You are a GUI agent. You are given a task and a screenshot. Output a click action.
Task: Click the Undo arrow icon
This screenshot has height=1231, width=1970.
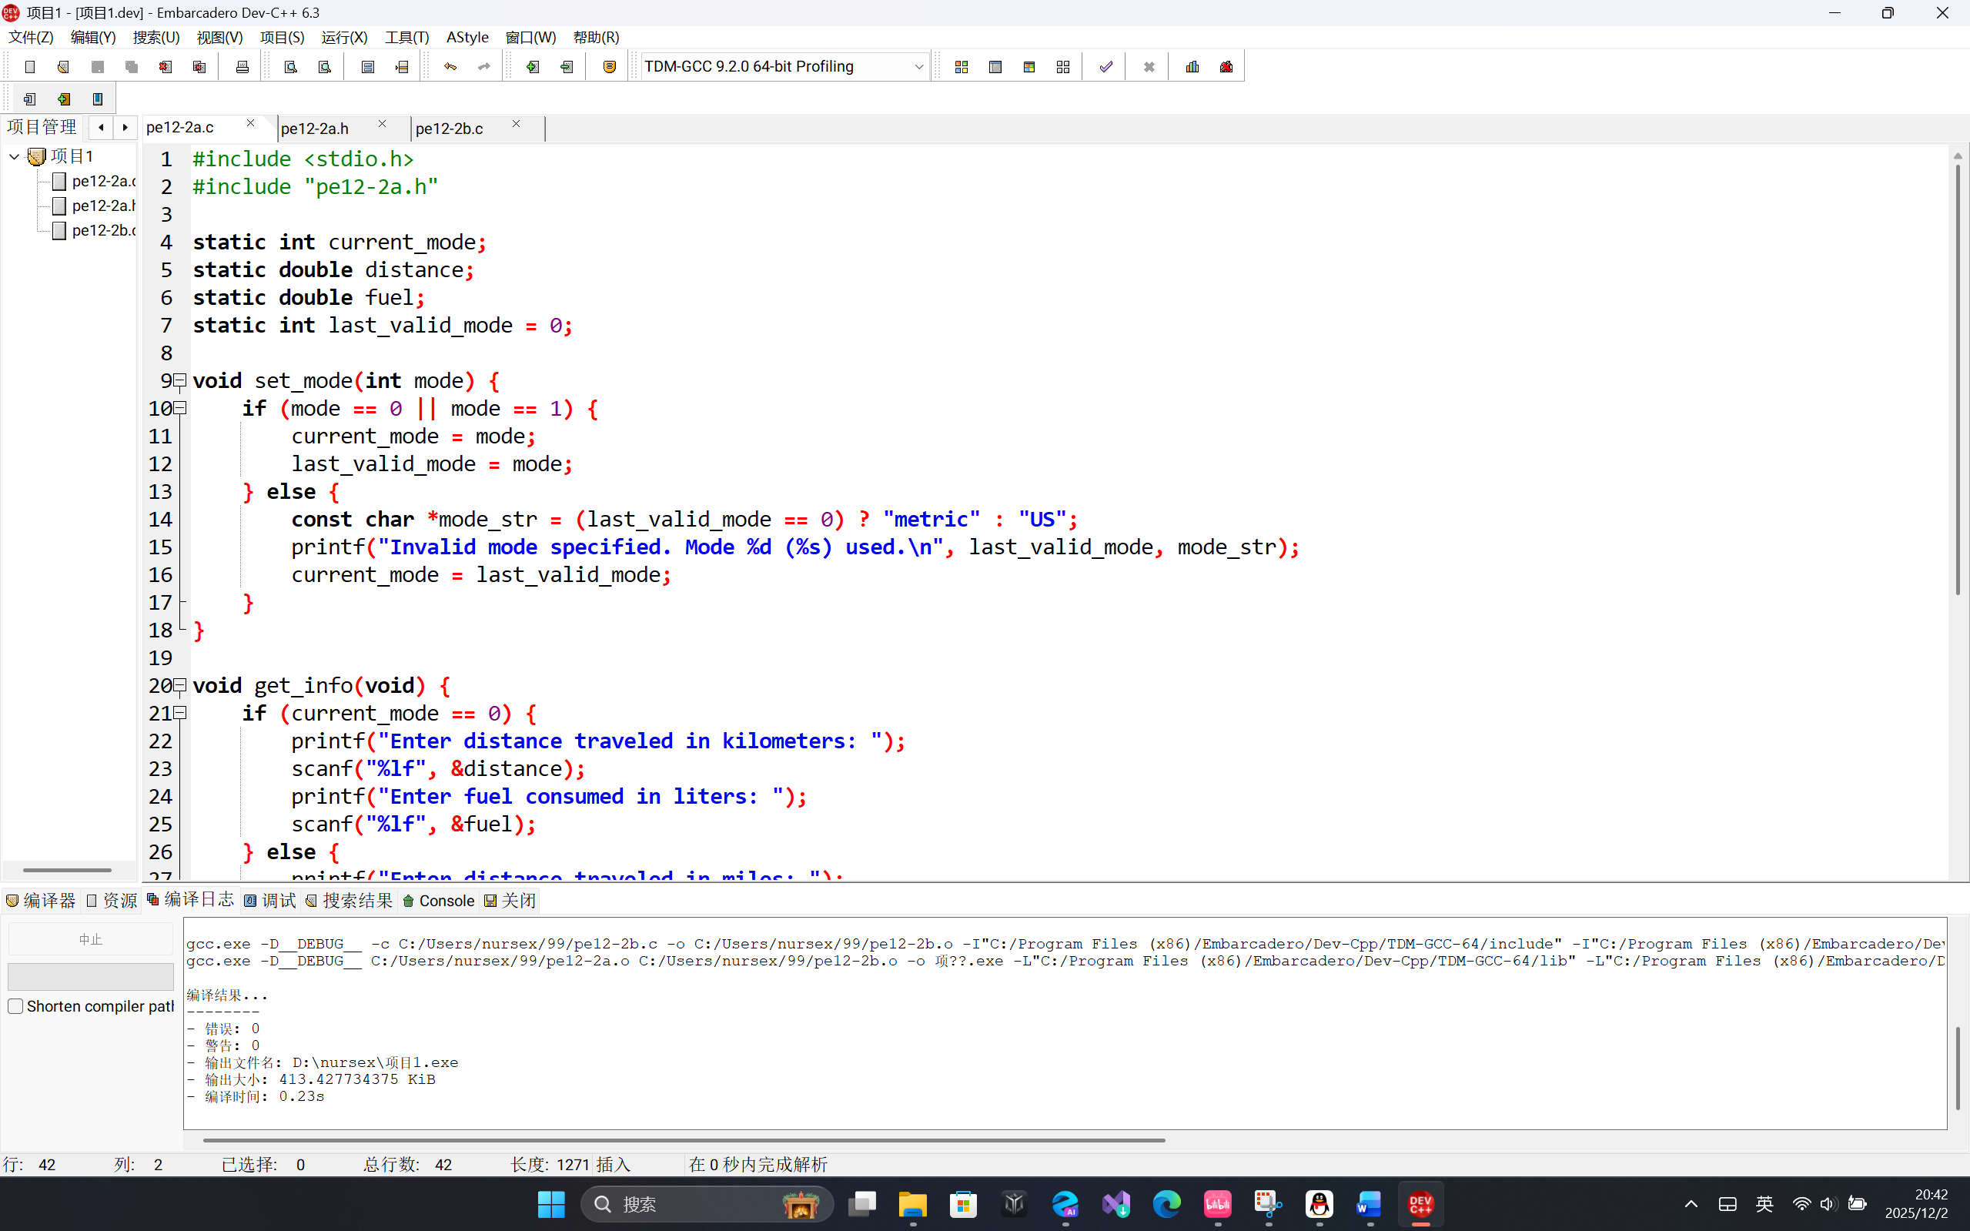pos(450,67)
